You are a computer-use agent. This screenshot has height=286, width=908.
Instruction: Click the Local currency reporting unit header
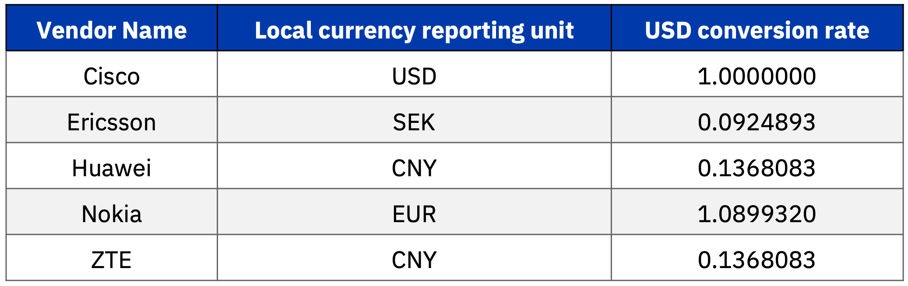[x=414, y=28]
